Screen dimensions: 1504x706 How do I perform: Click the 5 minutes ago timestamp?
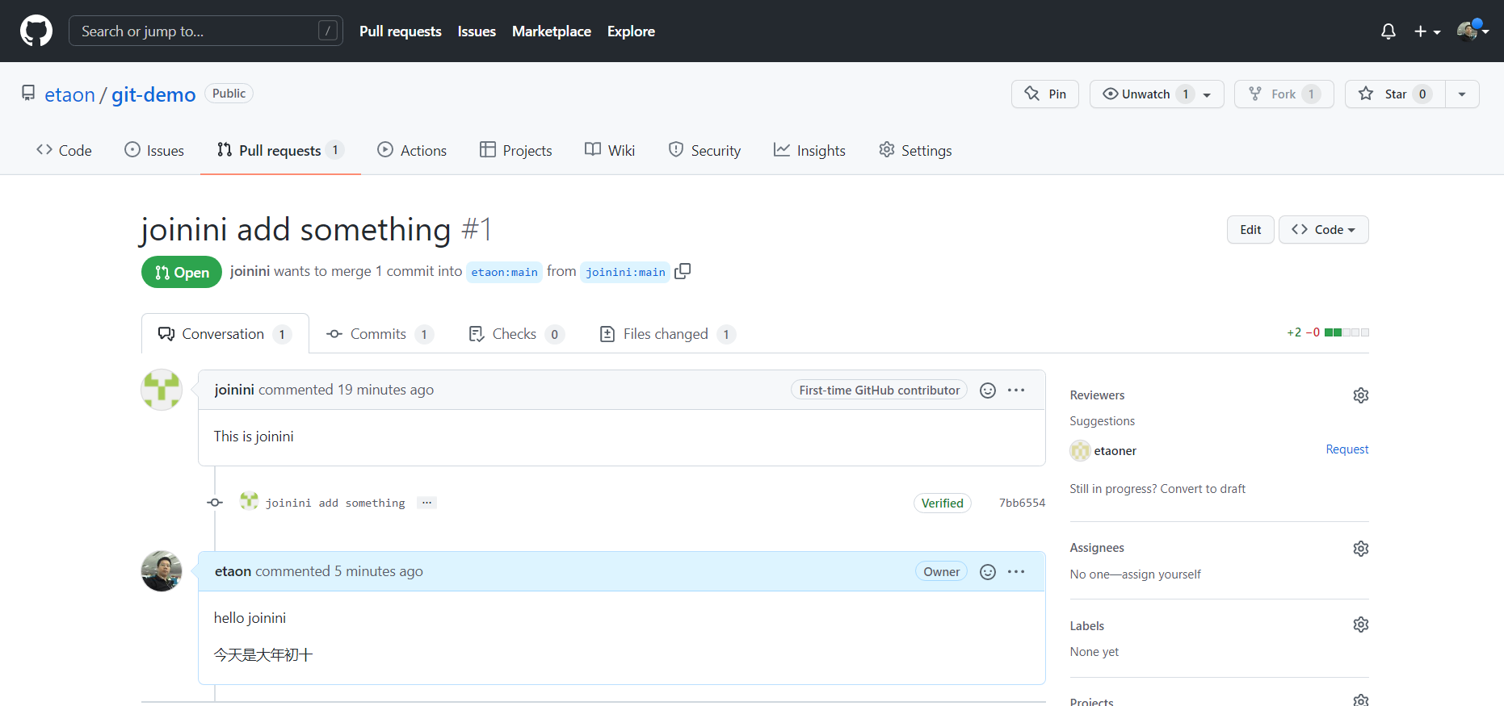(379, 571)
